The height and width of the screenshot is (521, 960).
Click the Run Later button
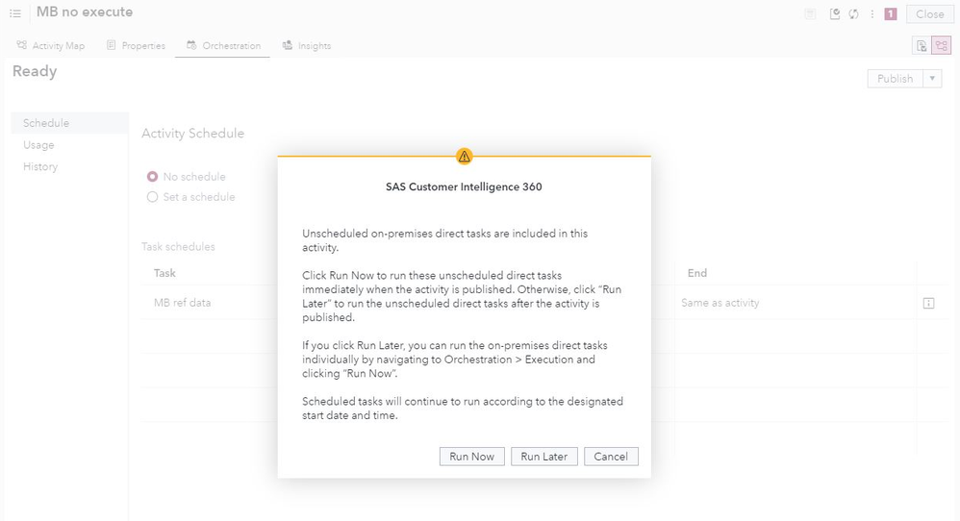543,457
